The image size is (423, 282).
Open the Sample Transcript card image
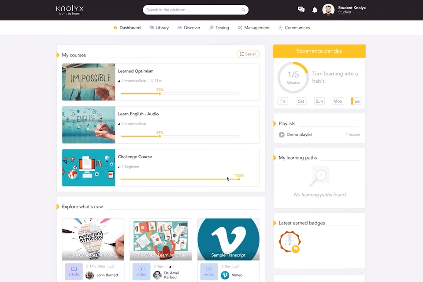coord(229,239)
